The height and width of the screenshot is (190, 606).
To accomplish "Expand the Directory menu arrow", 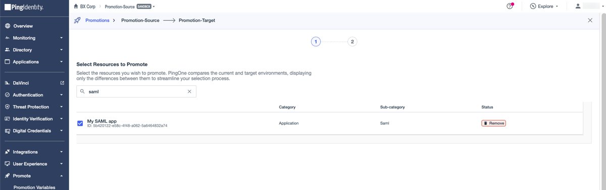I will coord(62,50).
